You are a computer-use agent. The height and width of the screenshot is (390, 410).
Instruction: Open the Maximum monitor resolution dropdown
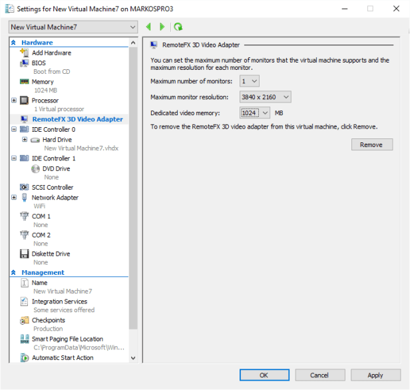click(265, 97)
